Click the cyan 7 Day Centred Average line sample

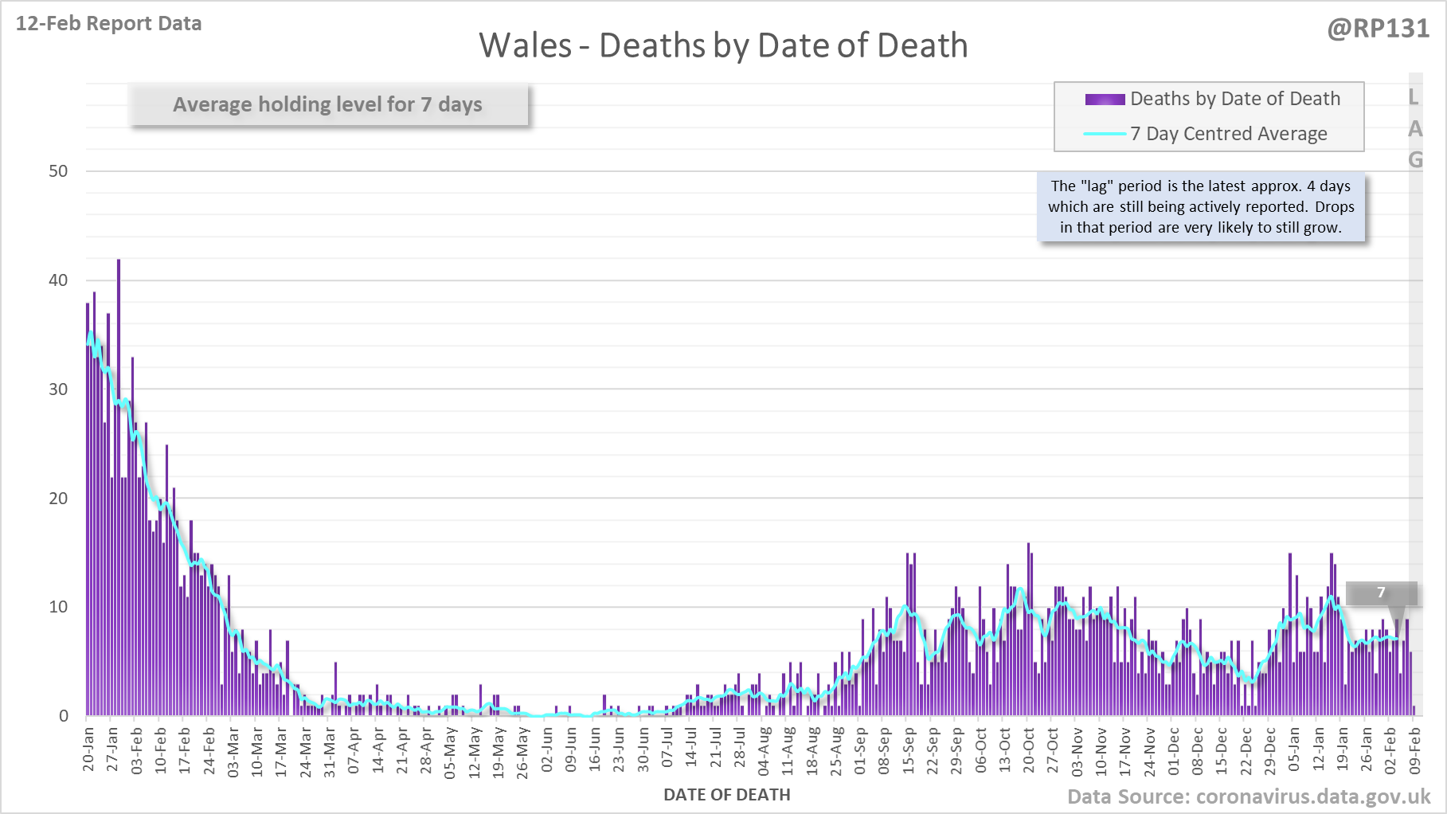[x=1105, y=134]
